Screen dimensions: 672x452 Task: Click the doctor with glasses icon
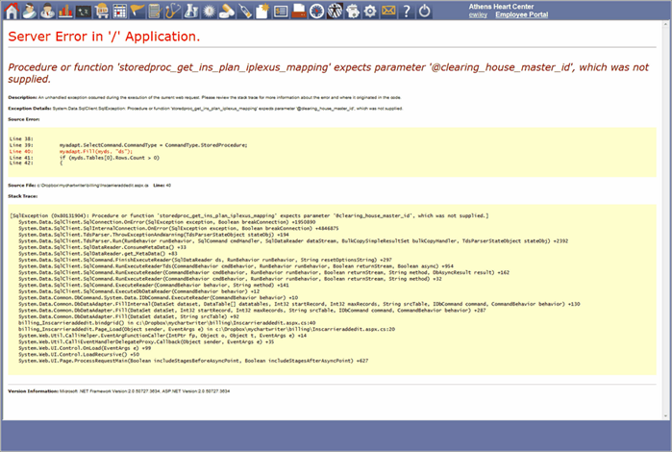pos(46,11)
